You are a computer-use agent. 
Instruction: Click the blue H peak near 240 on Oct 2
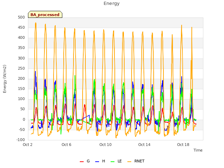(x=35, y=71)
